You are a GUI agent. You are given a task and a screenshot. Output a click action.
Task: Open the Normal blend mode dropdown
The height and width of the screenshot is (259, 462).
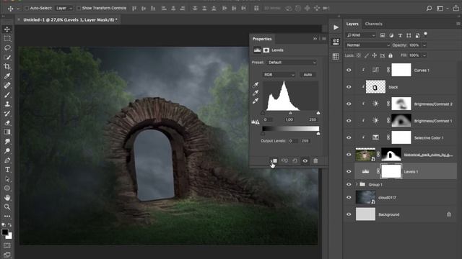click(x=367, y=45)
